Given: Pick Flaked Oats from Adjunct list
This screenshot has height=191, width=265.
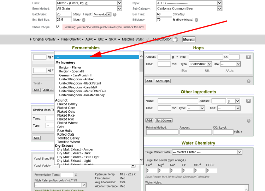Looking at the screenshot, I should (x=66, y=112).
